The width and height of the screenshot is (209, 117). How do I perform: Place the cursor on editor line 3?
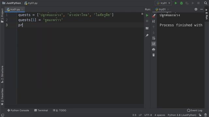[80, 25]
